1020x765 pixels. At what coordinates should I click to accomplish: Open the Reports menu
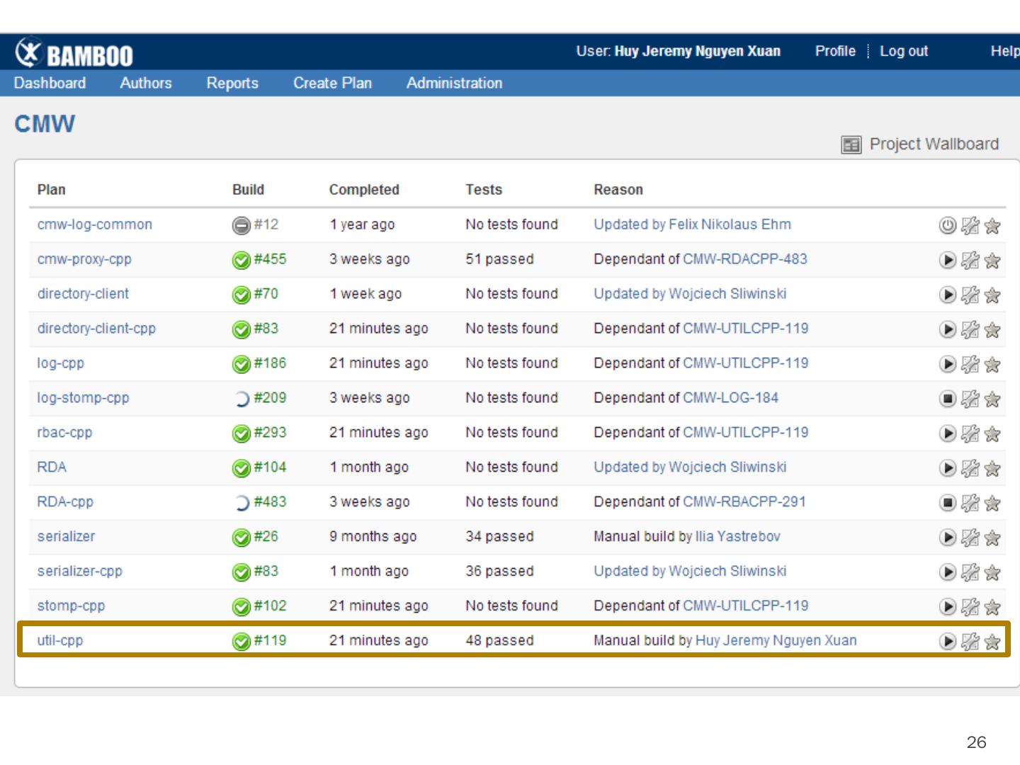click(232, 83)
